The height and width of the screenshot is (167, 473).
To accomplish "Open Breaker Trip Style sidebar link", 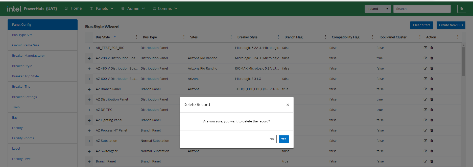I will pos(26,76).
